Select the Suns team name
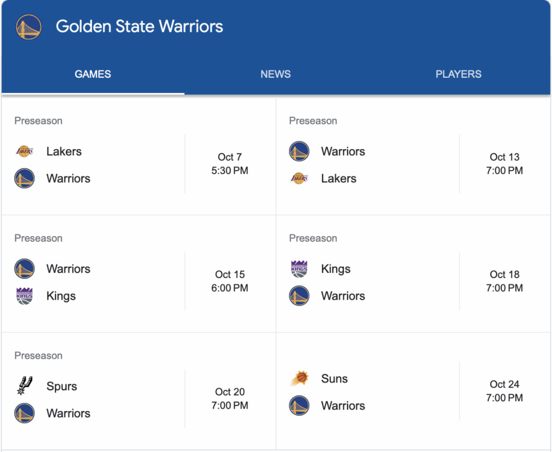Image resolution: width=552 pixels, height=452 pixels. [x=334, y=379]
